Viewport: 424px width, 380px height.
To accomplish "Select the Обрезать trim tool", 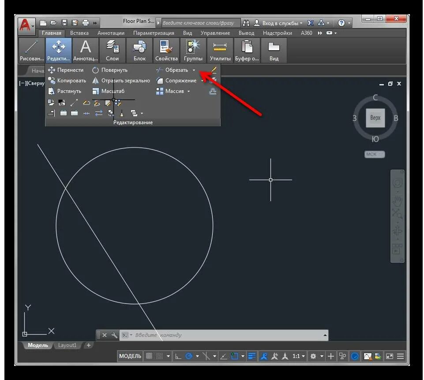I will click(172, 70).
